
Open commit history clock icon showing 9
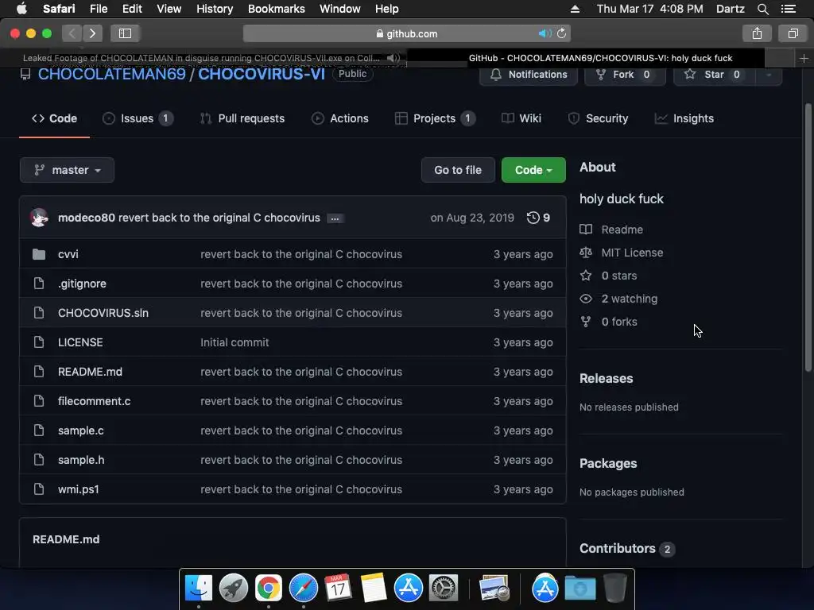538,218
